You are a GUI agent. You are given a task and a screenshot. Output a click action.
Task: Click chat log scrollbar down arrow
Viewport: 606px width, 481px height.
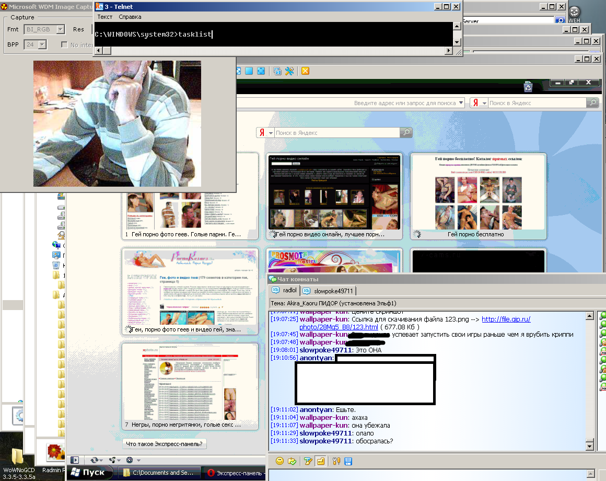pos(590,446)
